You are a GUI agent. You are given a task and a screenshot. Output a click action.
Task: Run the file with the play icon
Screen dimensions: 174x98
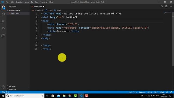coord(162,7)
